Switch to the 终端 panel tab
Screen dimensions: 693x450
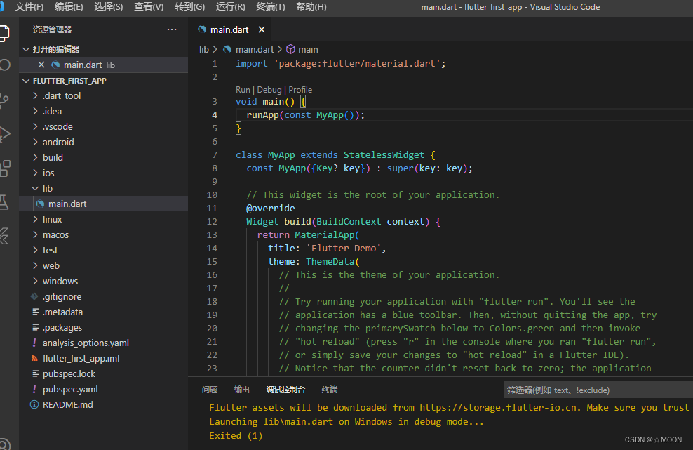coord(330,390)
